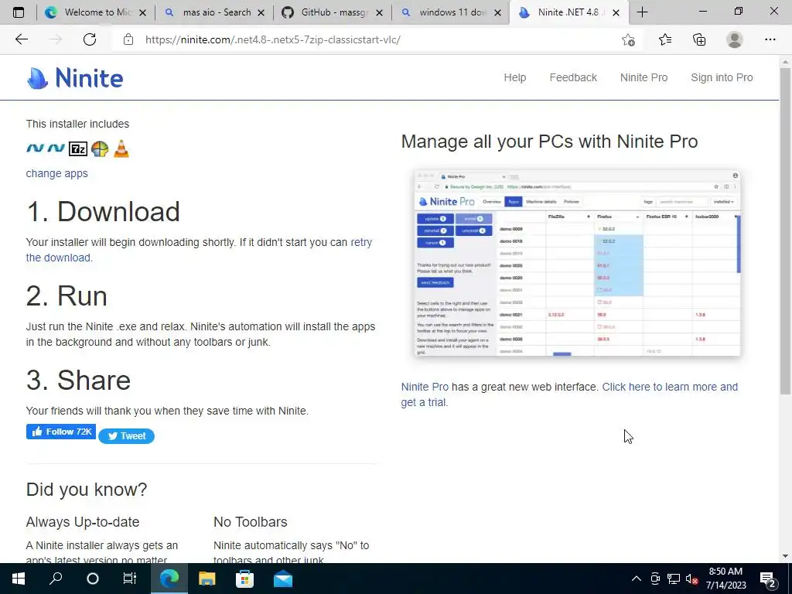Open the Feedback link in the header
Viewport: 792px width, 594px height.
click(x=573, y=78)
